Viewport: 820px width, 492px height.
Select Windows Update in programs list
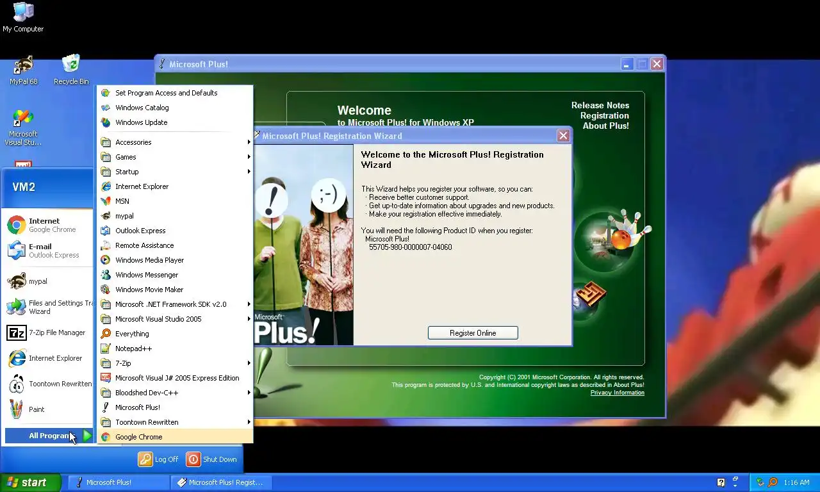(176, 122)
